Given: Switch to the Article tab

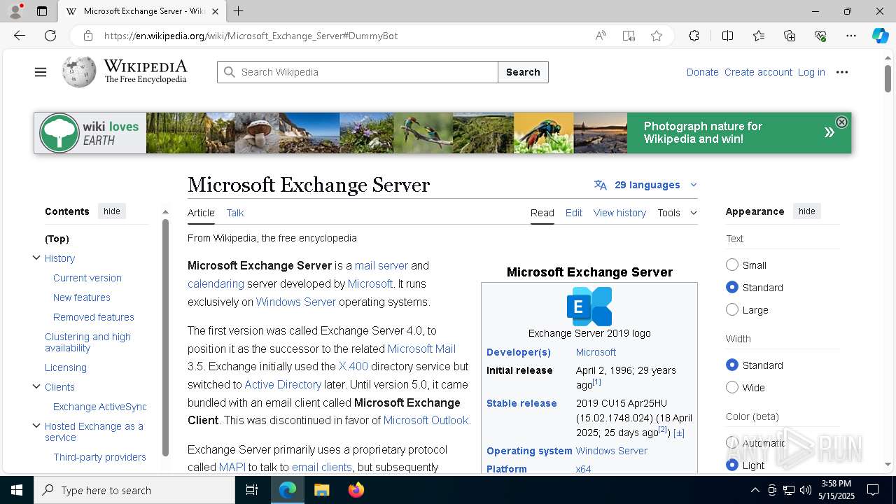Looking at the screenshot, I should pyautogui.click(x=201, y=213).
